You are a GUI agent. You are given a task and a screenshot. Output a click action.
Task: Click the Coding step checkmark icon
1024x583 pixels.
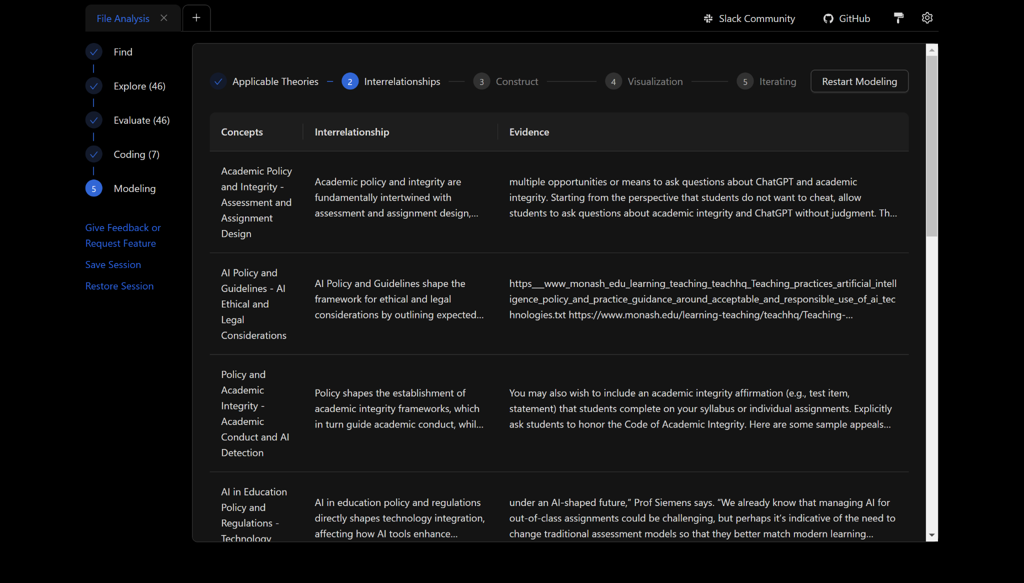point(93,154)
